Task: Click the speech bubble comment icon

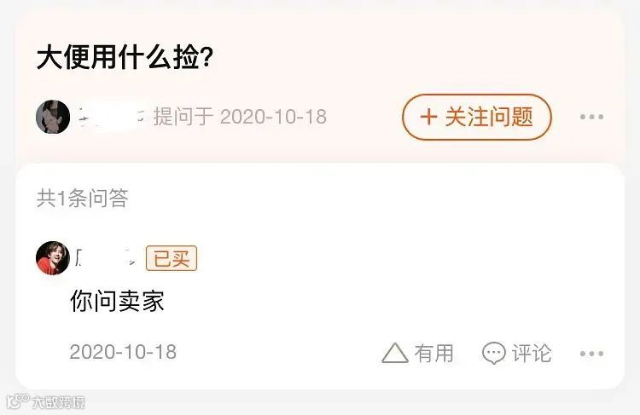Action: pos(494,353)
